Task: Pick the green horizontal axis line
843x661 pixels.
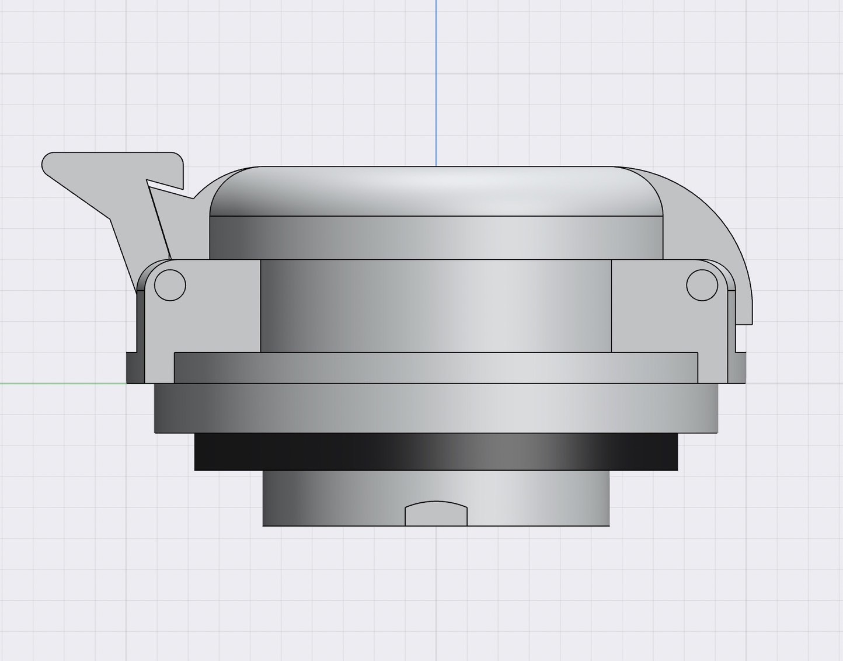Action: pos(58,384)
